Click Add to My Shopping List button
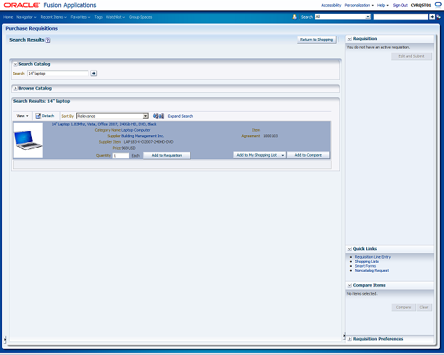This screenshot has width=444, height=355. coord(257,155)
